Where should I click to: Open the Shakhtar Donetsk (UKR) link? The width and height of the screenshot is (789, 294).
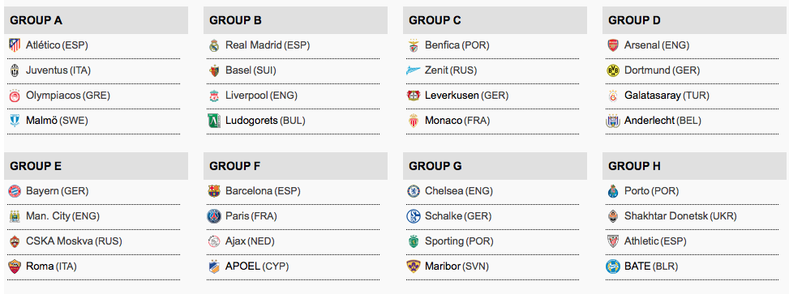click(x=680, y=216)
